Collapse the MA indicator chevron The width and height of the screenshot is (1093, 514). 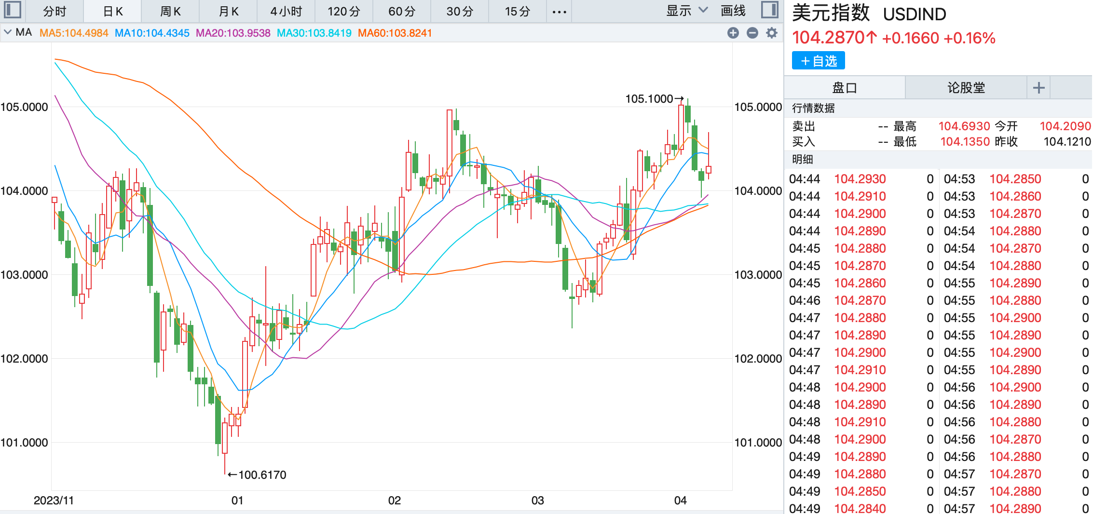(8, 32)
